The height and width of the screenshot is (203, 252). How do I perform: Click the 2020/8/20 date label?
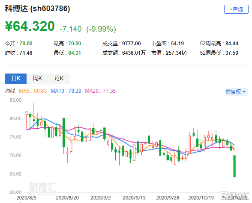click(67, 198)
